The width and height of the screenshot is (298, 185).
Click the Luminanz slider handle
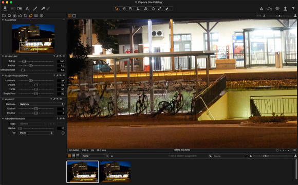pyautogui.click(x=30, y=81)
